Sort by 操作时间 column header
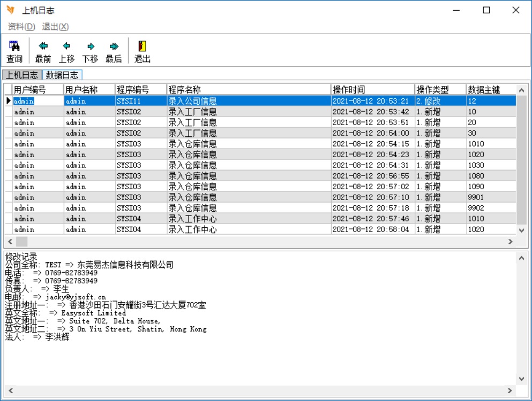Viewport: 532px width, 401px height. [373, 90]
